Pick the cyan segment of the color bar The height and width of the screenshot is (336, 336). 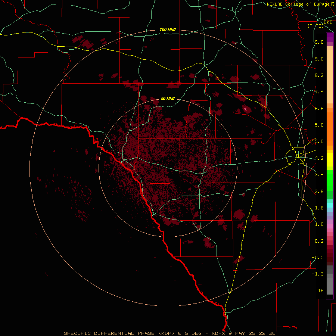[330, 205]
